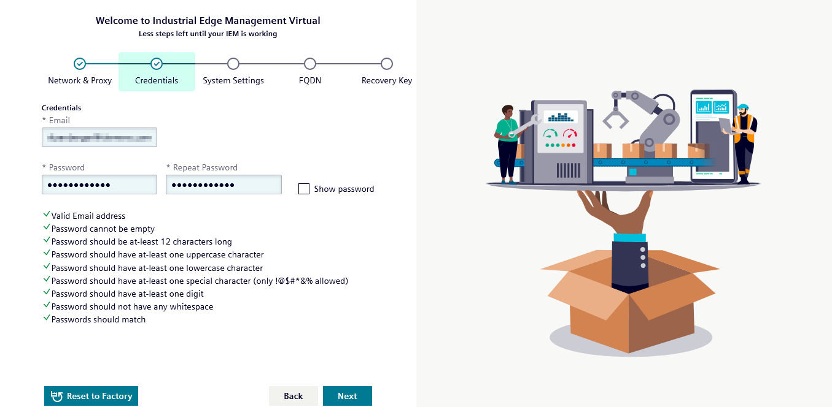Jump to the FQDN step label
Image resolution: width=832 pixels, height=407 pixels.
[310, 80]
